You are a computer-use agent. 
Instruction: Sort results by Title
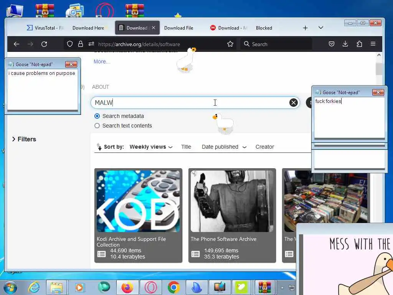(x=186, y=147)
